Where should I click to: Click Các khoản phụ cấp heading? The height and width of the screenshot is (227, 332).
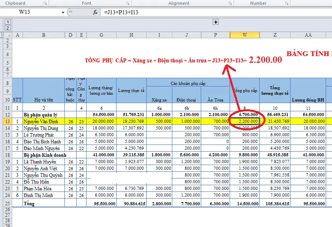click(x=188, y=83)
